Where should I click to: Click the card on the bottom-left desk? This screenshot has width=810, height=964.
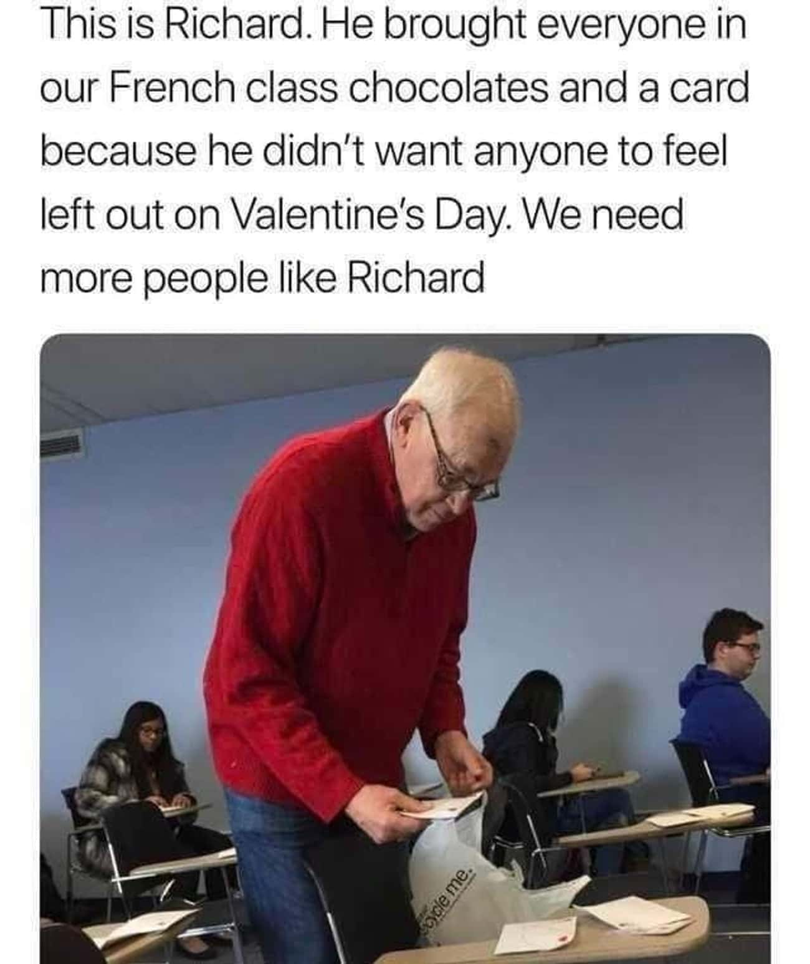tap(143, 925)
